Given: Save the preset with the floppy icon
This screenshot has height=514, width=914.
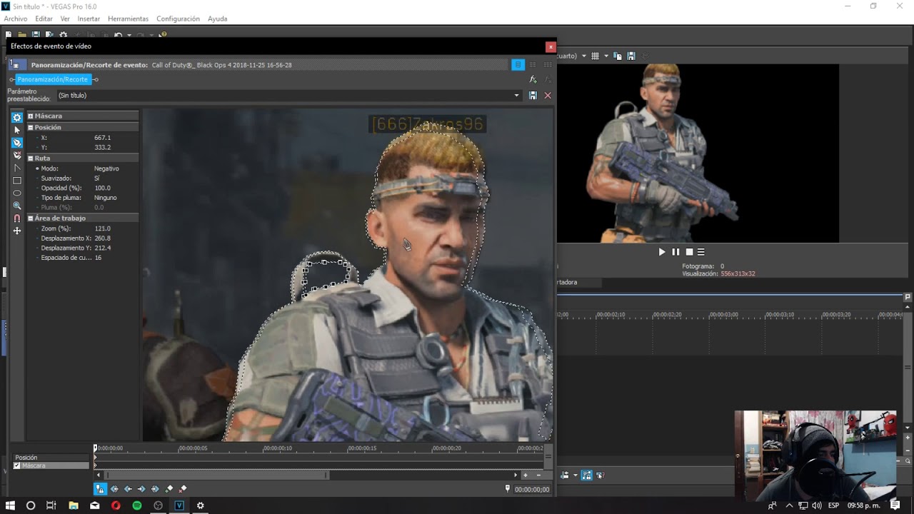Looking at the screenshot, I should [x=533, y=95].
